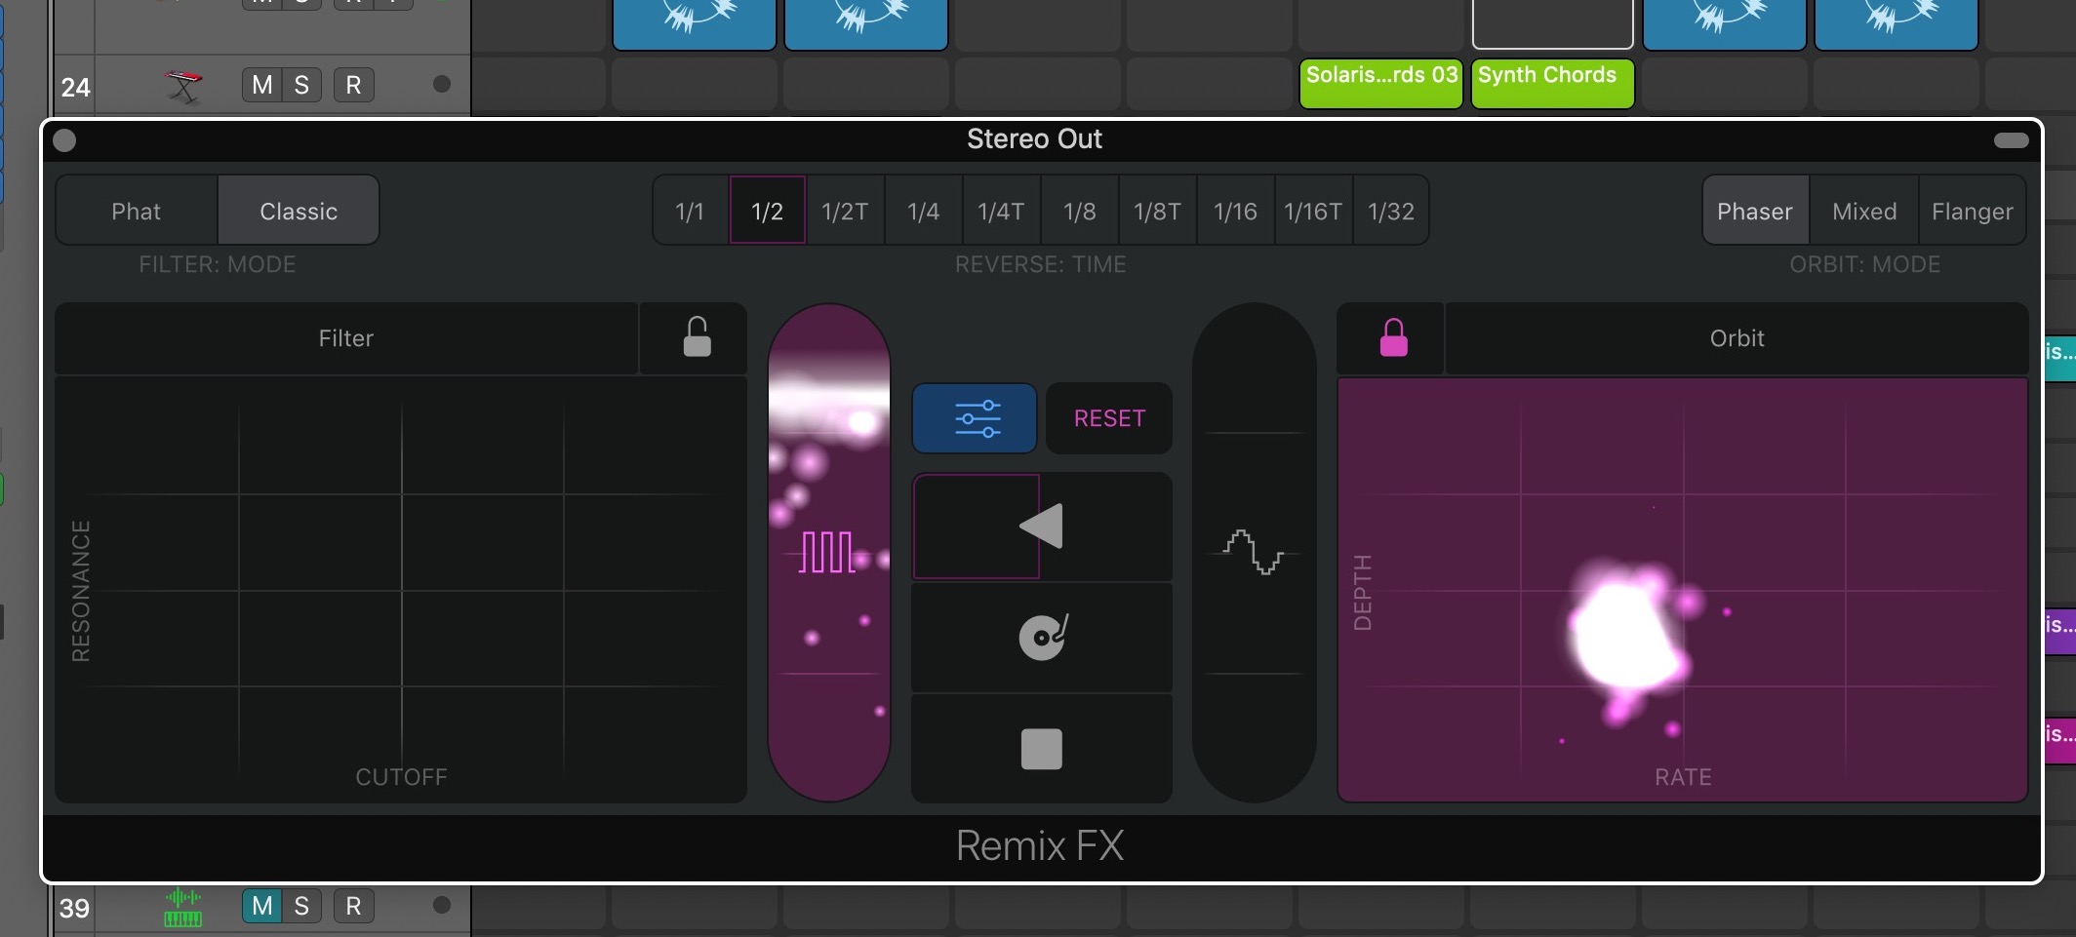
Task: Click the green waveform icon on track 39
Action: click(x=183, y=908)
